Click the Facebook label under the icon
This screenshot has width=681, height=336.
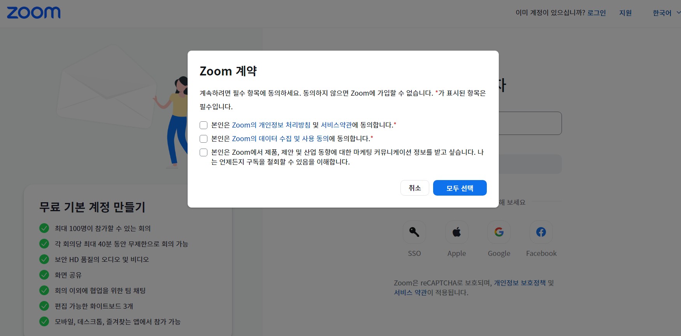(x=541, y=254)
